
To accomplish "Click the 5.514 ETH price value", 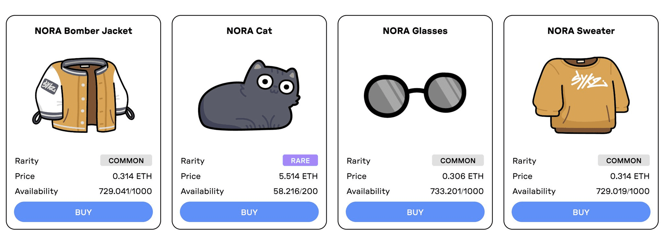I will 298,176.
